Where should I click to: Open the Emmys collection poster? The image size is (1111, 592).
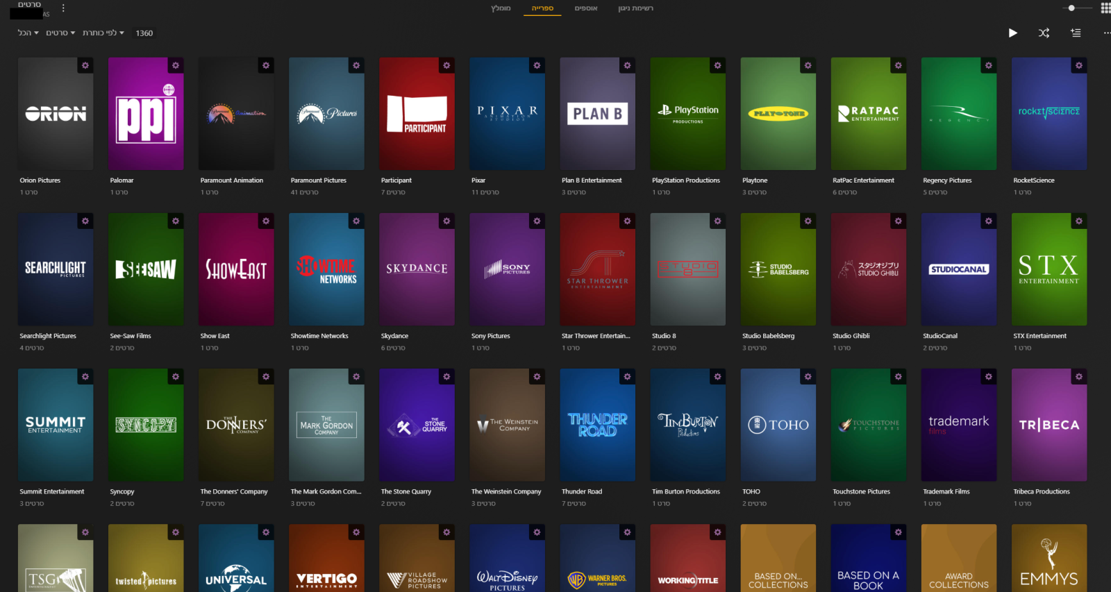(x=1049, y=558)
